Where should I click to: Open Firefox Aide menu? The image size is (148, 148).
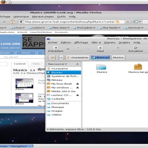[72, 17]
